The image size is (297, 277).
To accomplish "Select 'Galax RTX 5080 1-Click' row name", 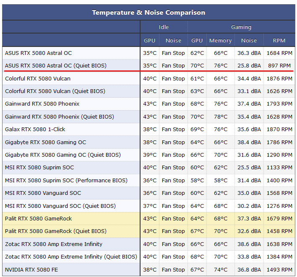I will pyautogui.click(x=35, y=129).
